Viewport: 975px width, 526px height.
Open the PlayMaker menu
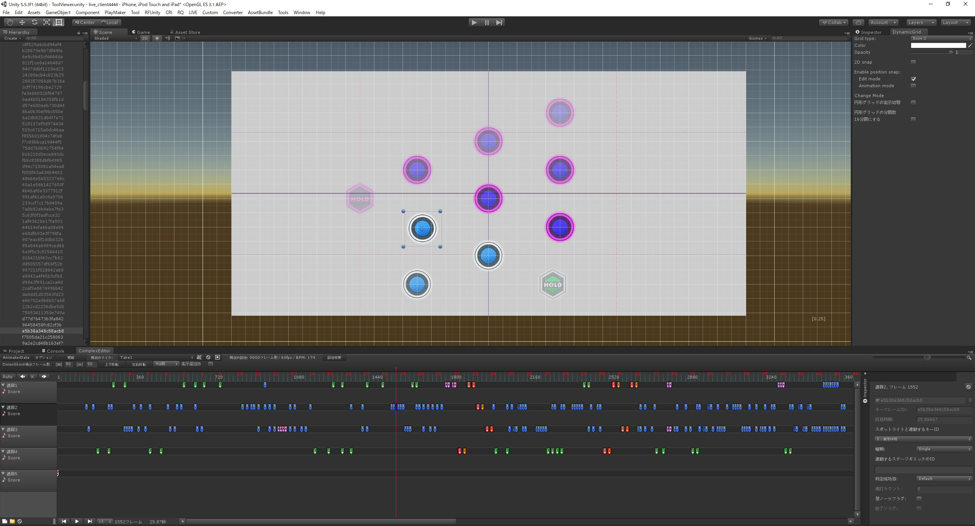[115, 13]
